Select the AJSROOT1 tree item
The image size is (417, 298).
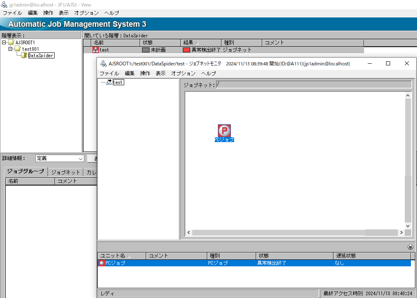(x=25, y=42)
